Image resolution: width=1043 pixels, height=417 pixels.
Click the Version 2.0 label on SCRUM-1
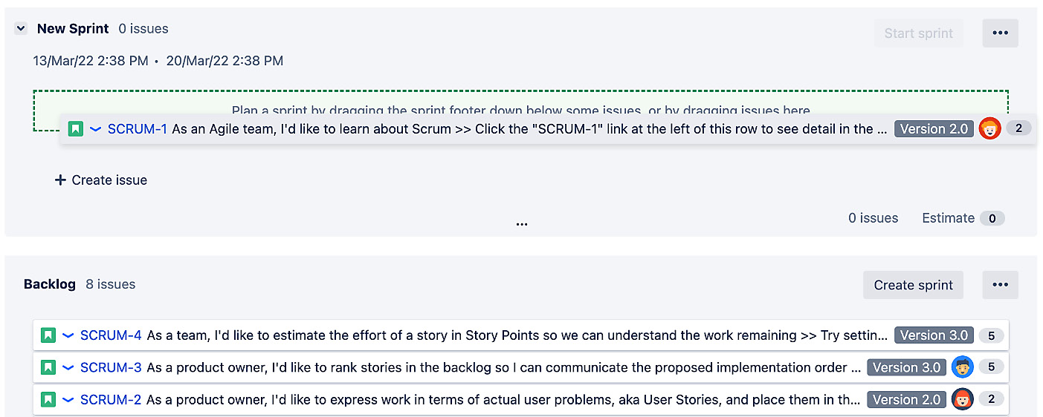[x=934, y=128]
